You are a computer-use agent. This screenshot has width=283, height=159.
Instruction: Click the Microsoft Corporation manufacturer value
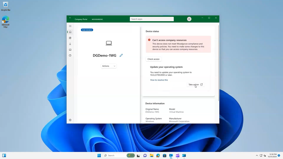pyautogui.click(x=179, y=121)
